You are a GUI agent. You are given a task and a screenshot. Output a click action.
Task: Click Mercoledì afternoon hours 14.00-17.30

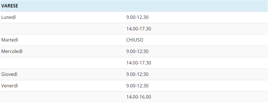pyautogui.click(x=139, y=63)
